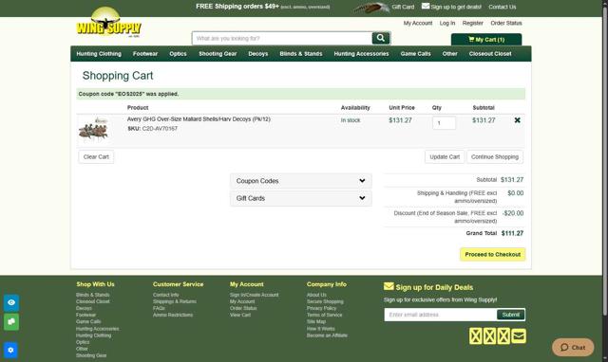The width and height of the screenshot is (608, 362).
Task: Open Contact Us in top bar
Action: coord(503,7)
